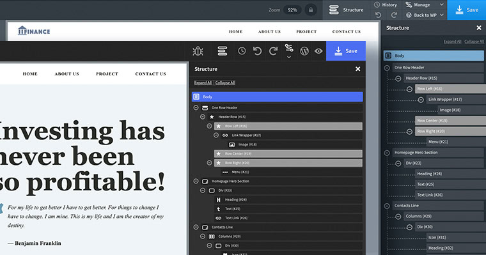Select Image (#18) in the rear Structure panel

coord(462,111)
